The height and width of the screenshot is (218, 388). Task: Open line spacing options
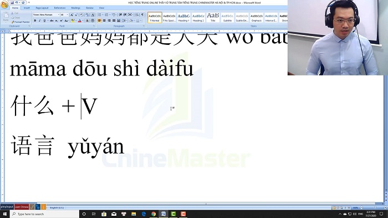125,21
